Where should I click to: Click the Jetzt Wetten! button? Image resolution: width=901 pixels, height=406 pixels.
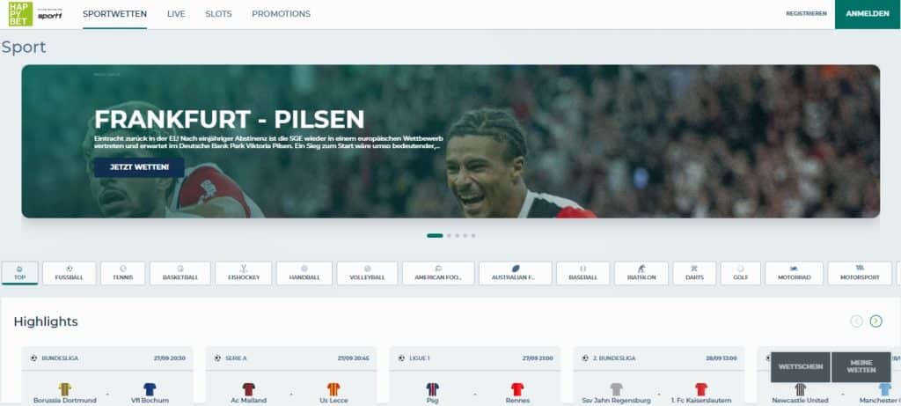pyautogui.click(x=139, y=167)
